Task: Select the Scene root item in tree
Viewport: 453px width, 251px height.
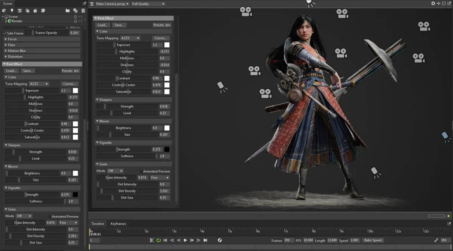Action: pos(13,17)
